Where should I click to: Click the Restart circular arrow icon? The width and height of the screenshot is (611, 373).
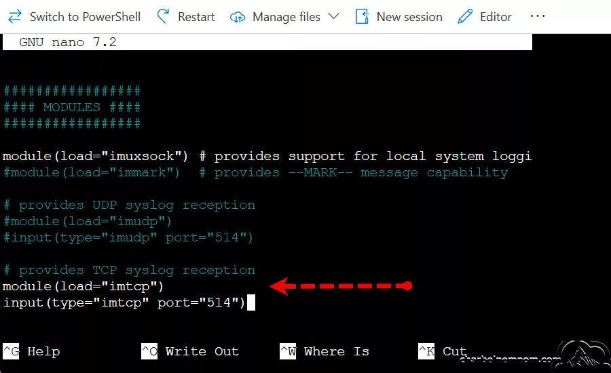163,16
